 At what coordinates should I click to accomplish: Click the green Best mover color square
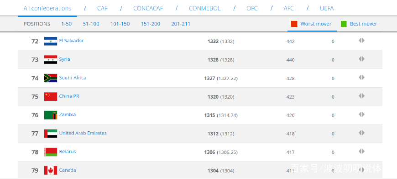tap(344, 24)
